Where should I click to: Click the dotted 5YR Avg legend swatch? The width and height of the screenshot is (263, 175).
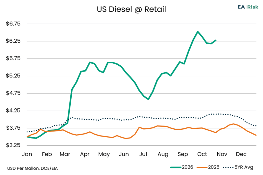coord(228,167)
